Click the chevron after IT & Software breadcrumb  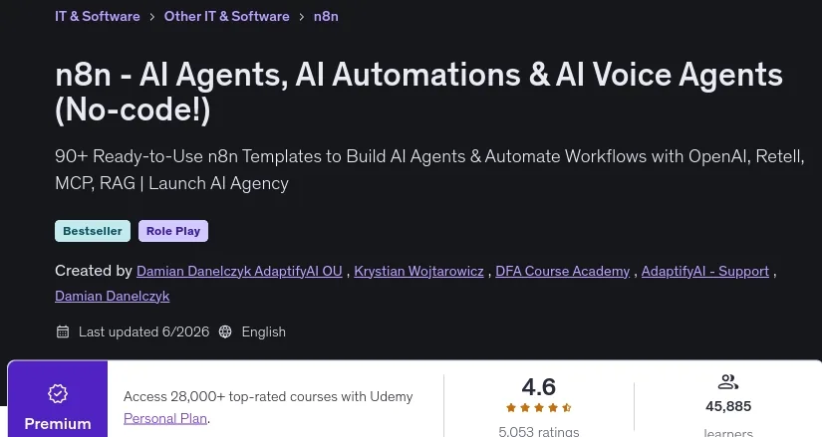(152, 17)
